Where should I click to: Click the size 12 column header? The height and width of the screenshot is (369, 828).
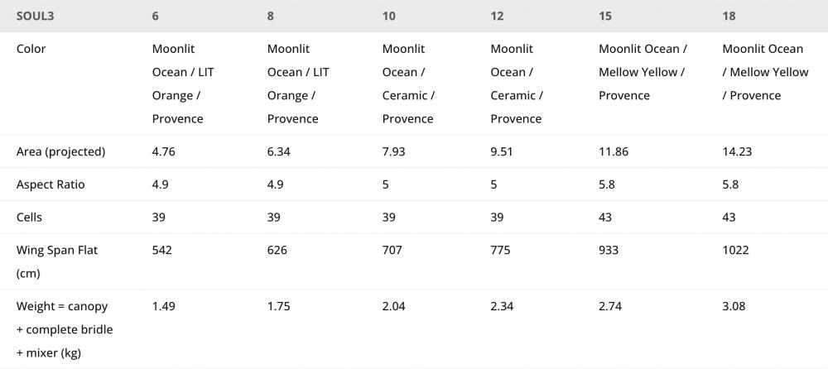click(x=497, y=16)
